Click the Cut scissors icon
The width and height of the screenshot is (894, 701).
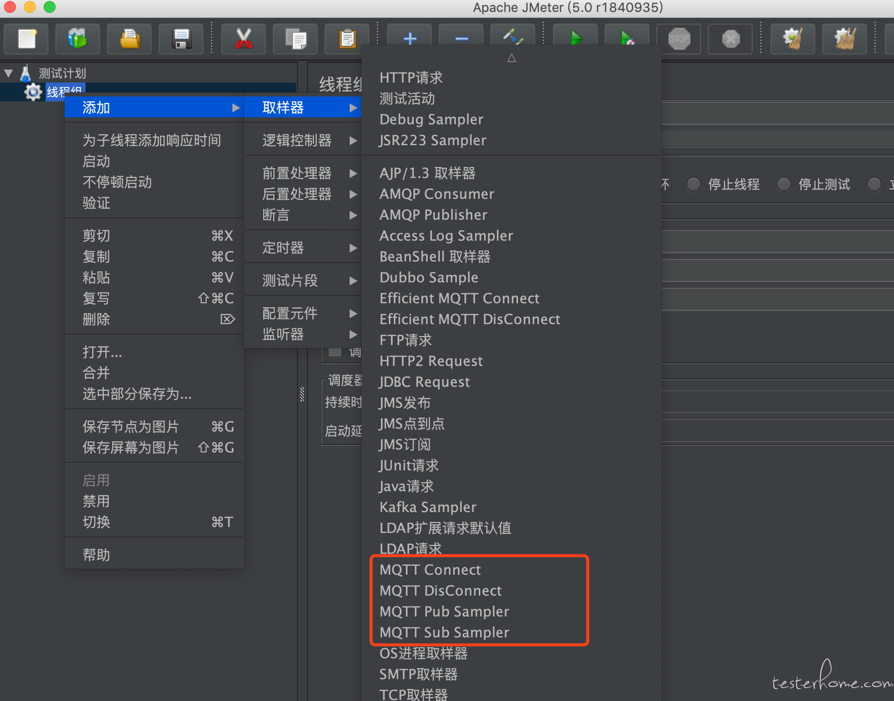(243, 39)
